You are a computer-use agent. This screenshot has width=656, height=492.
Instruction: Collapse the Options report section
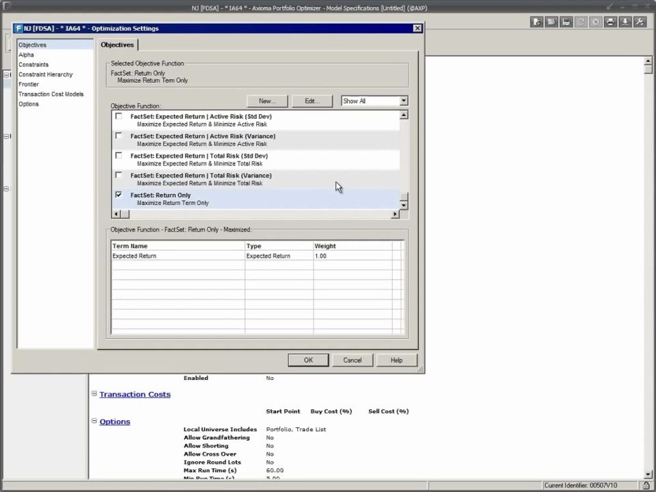point(94,421)
